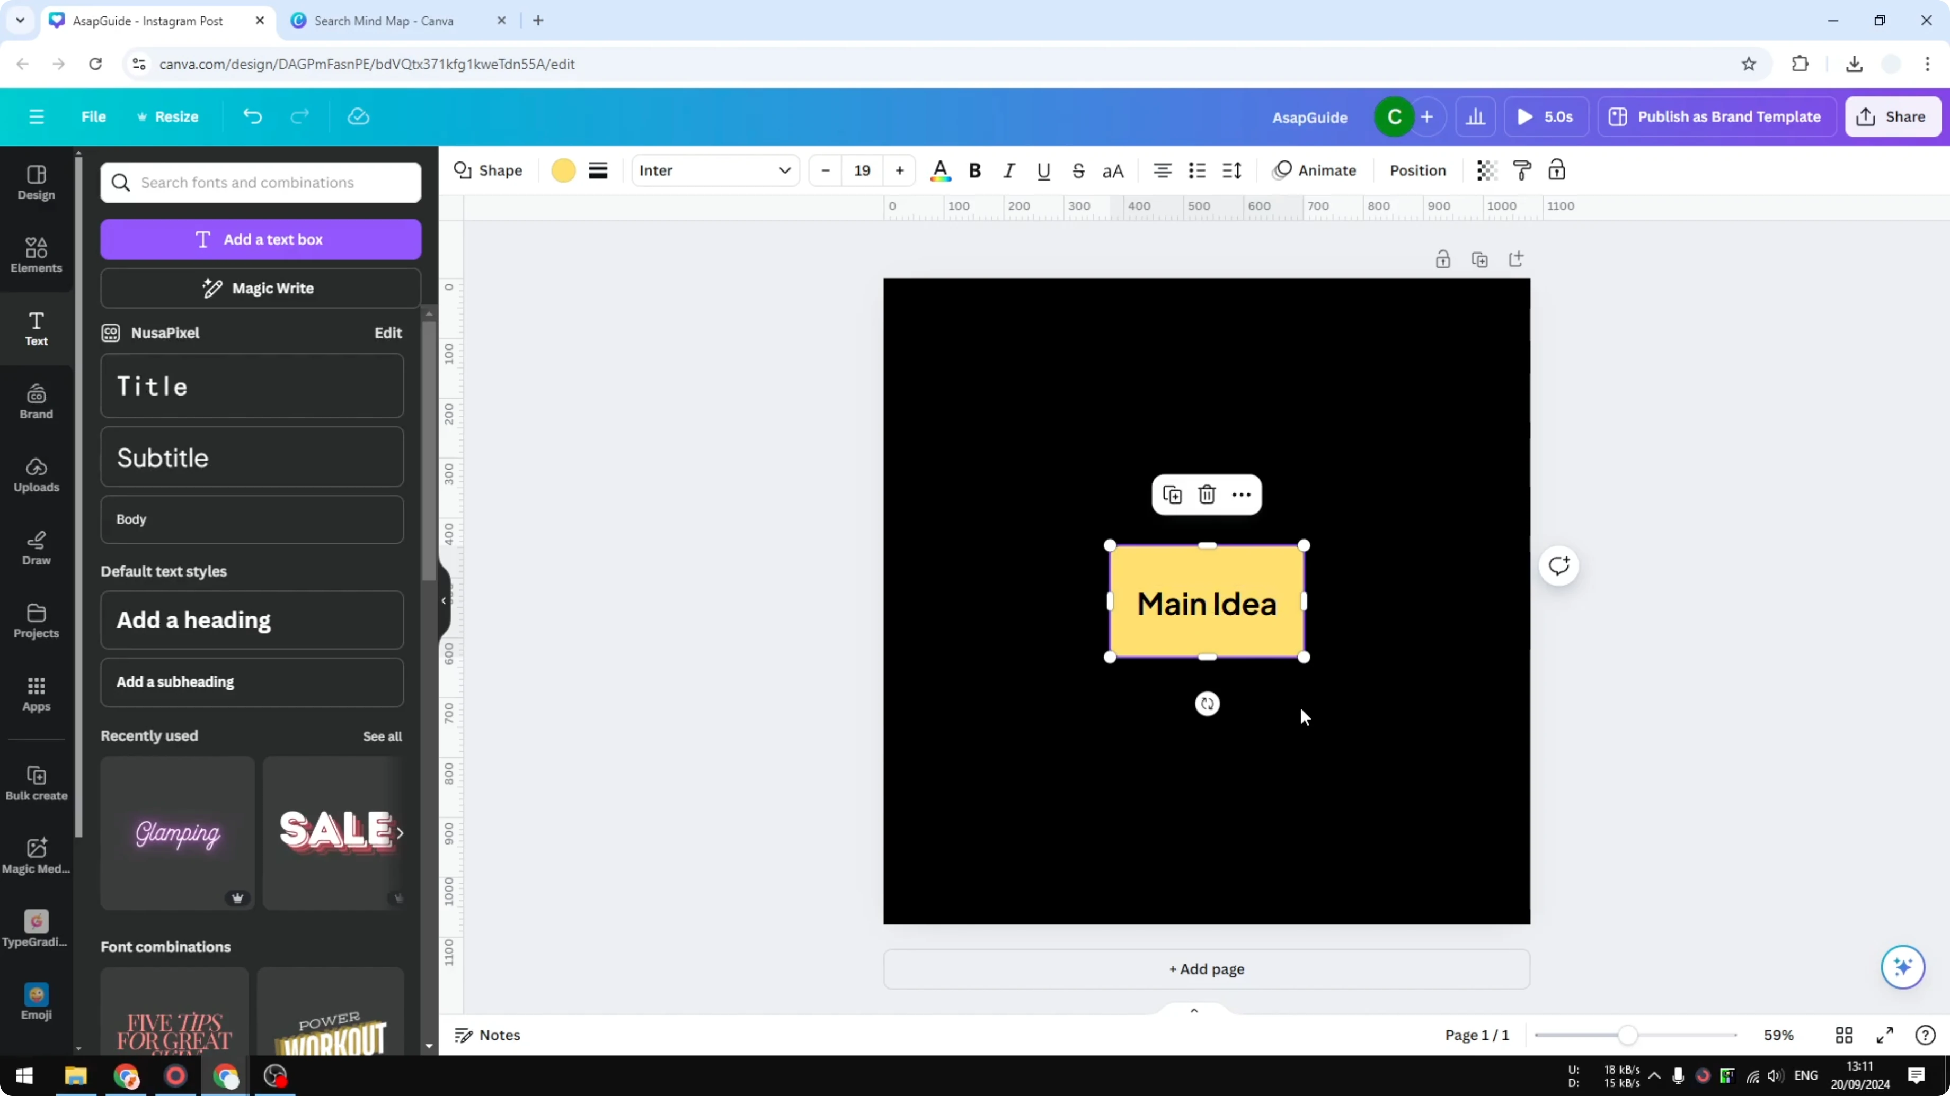1950x1096 pixels.
Task: Select the SALE text style thumbnail
Action: click(333, 833)
